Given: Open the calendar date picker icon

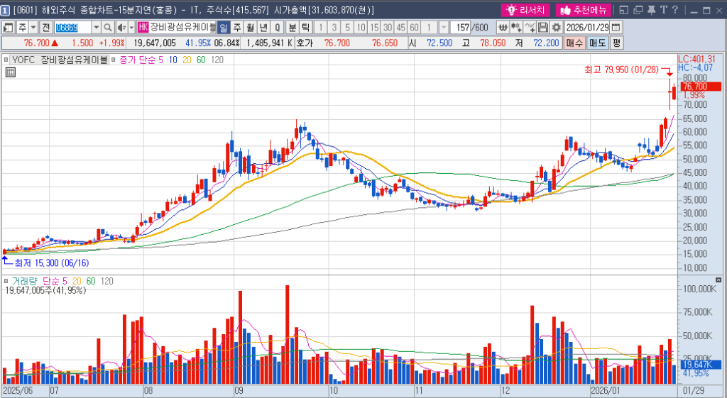Looking at the screenshot, I should point(616,27).
